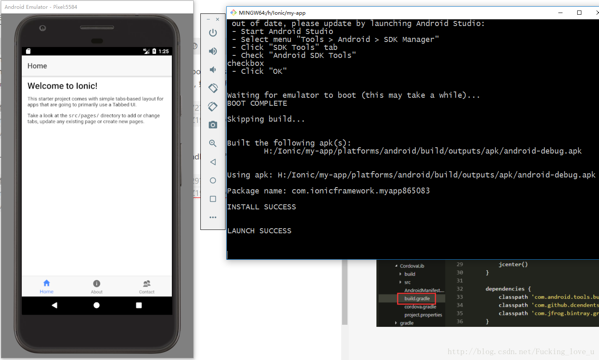Click the 'Welcome to Ionic!' heading

coord(62,86)
